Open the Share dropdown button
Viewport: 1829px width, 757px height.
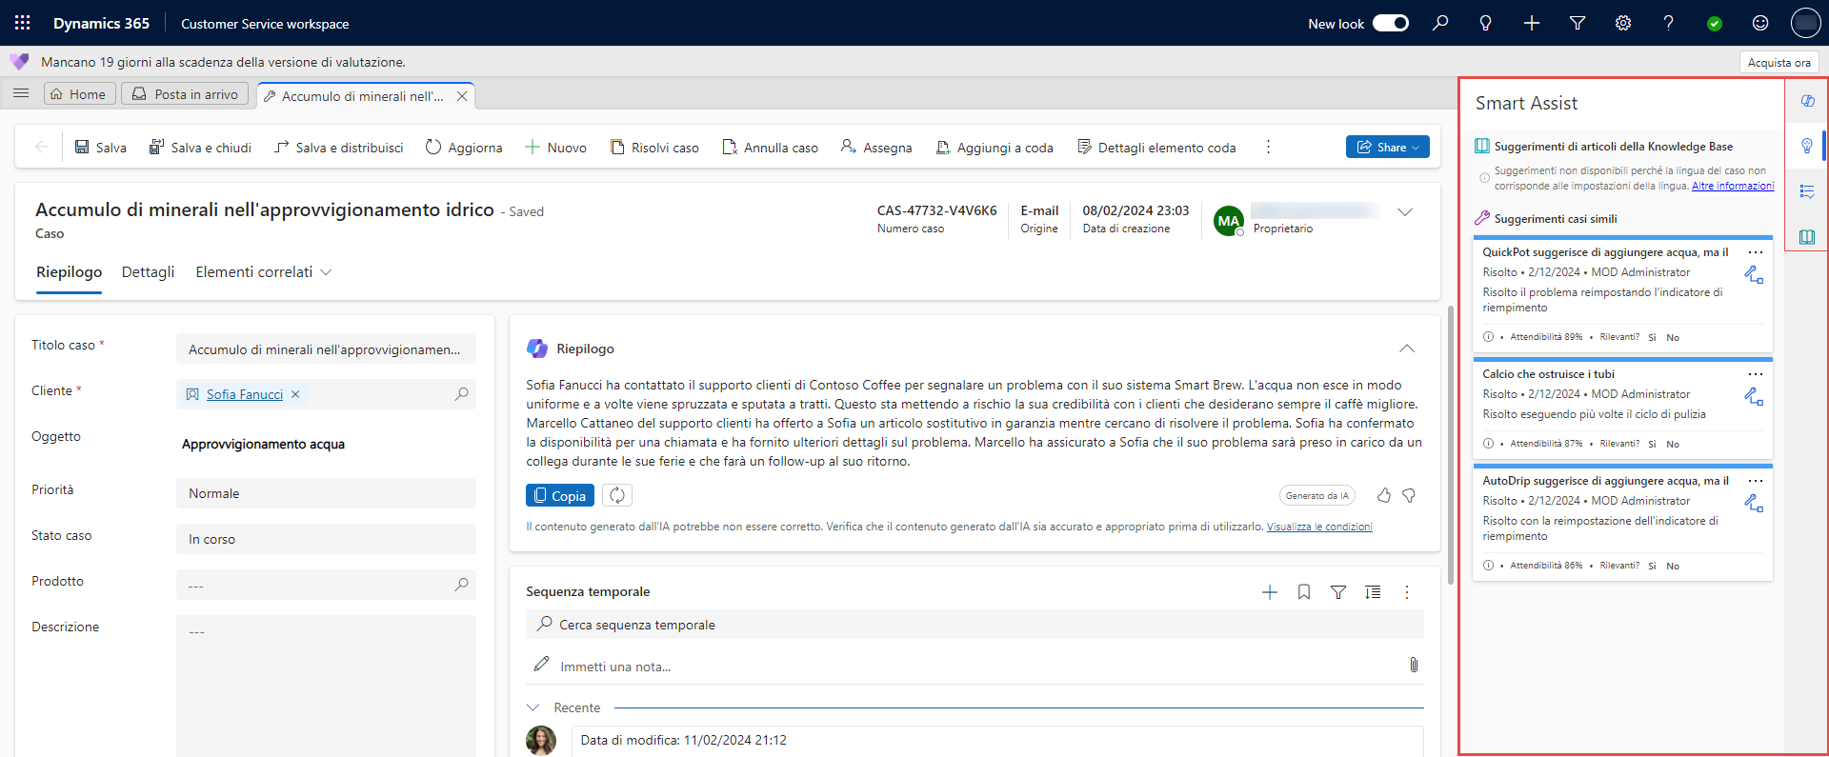click(x=1388, y=147)
